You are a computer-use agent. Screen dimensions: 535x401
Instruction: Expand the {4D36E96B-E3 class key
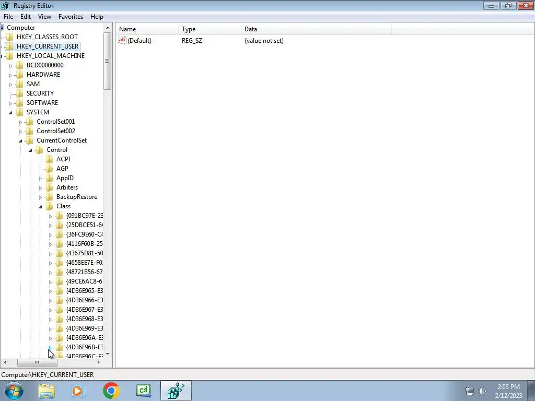point(50,347)
